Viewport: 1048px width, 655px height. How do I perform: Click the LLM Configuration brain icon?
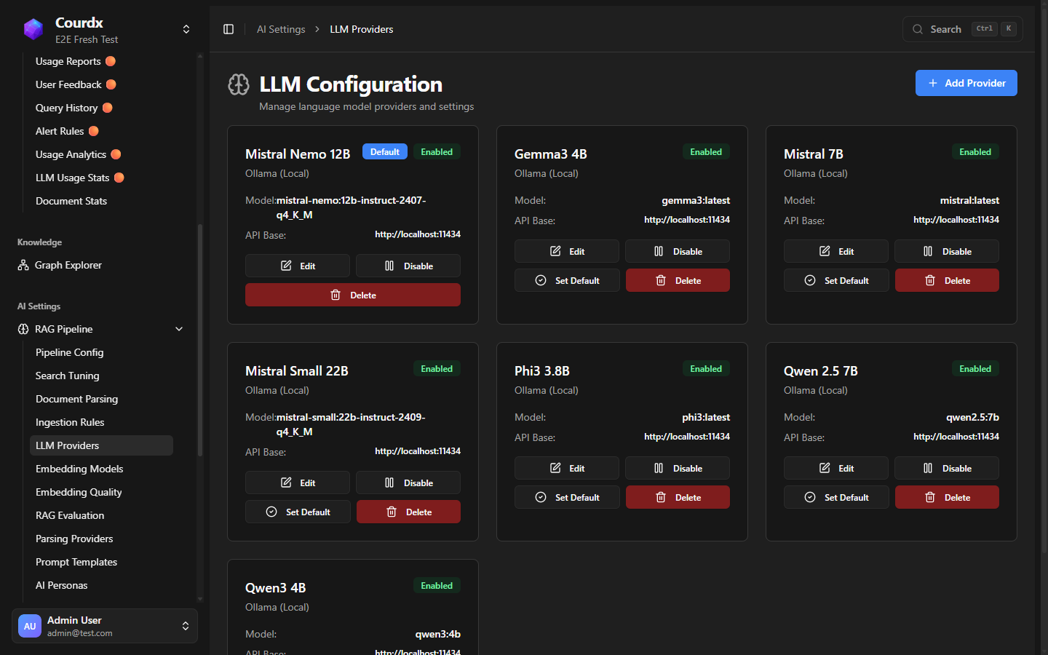(x=239, y=84)
